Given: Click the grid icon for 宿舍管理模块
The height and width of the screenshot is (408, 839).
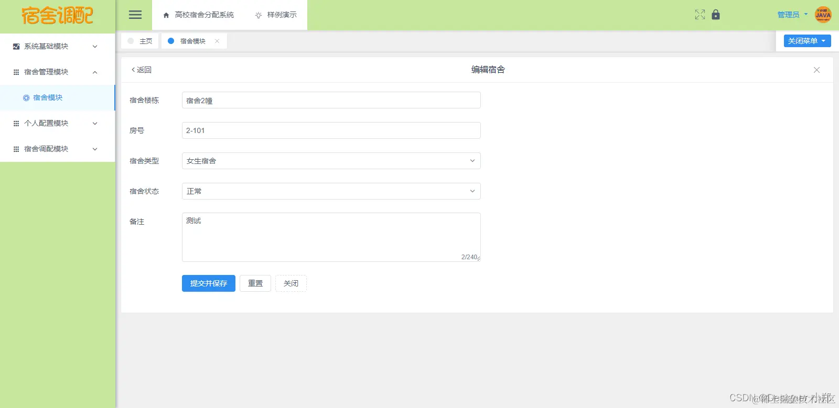Looking at the screenshot, I should point(16,72).
